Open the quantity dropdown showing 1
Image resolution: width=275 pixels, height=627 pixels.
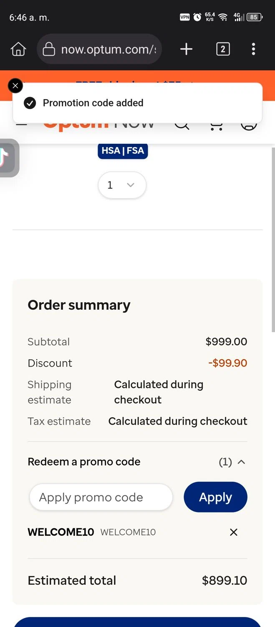(x=122, y=185)
